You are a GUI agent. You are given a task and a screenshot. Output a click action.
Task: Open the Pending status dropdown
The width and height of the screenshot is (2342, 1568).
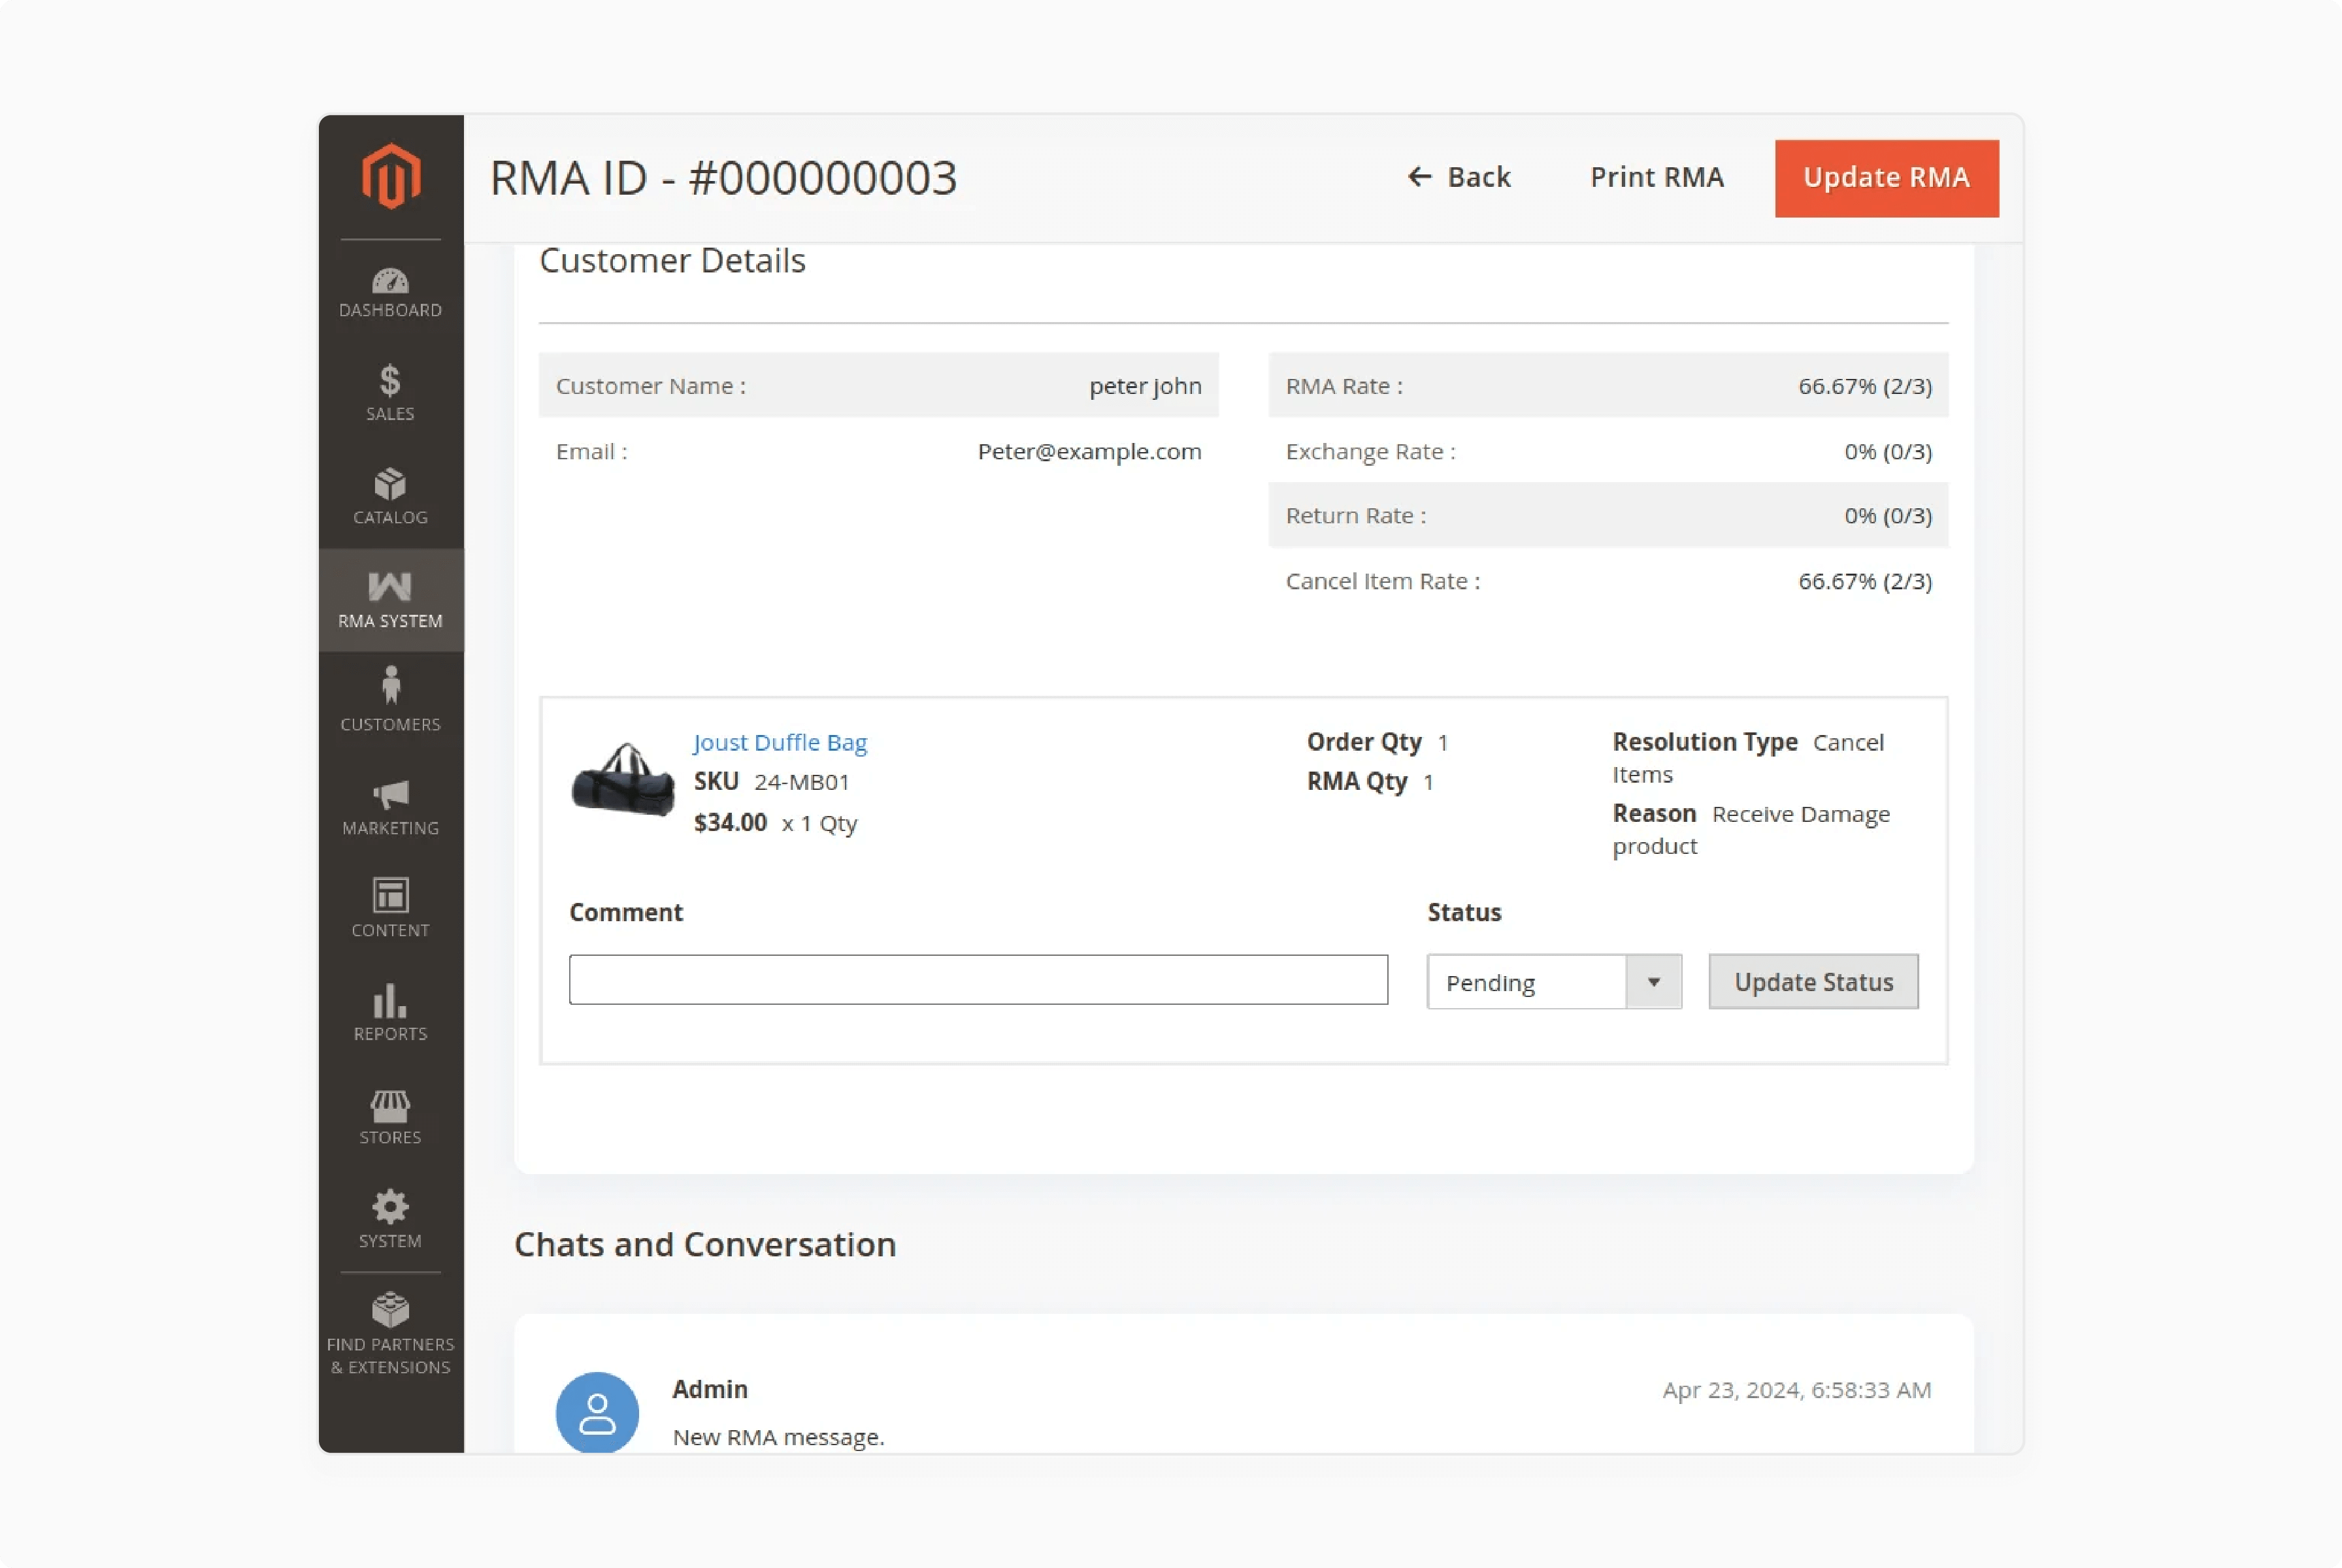pos(1553,982)
